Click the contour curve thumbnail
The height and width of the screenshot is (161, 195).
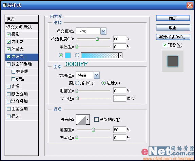pos(81,119)
